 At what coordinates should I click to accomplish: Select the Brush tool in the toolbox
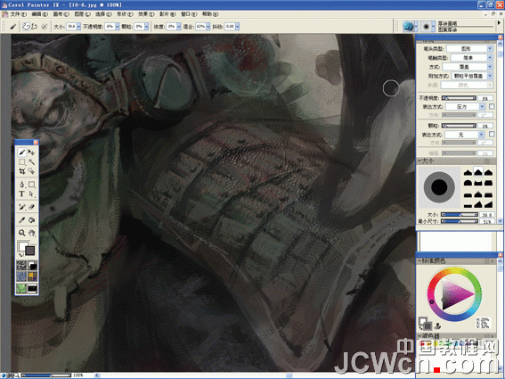[21, 152]
